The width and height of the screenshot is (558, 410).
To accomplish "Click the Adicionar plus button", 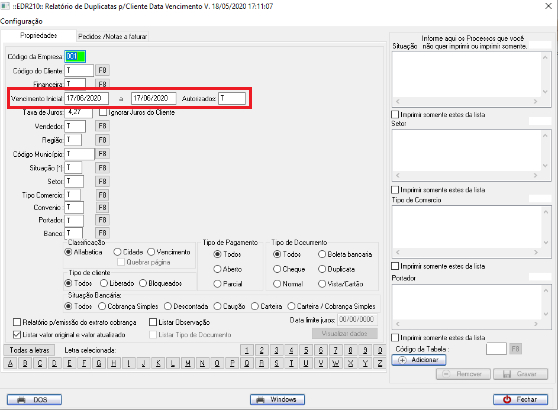I will [419, 360].
